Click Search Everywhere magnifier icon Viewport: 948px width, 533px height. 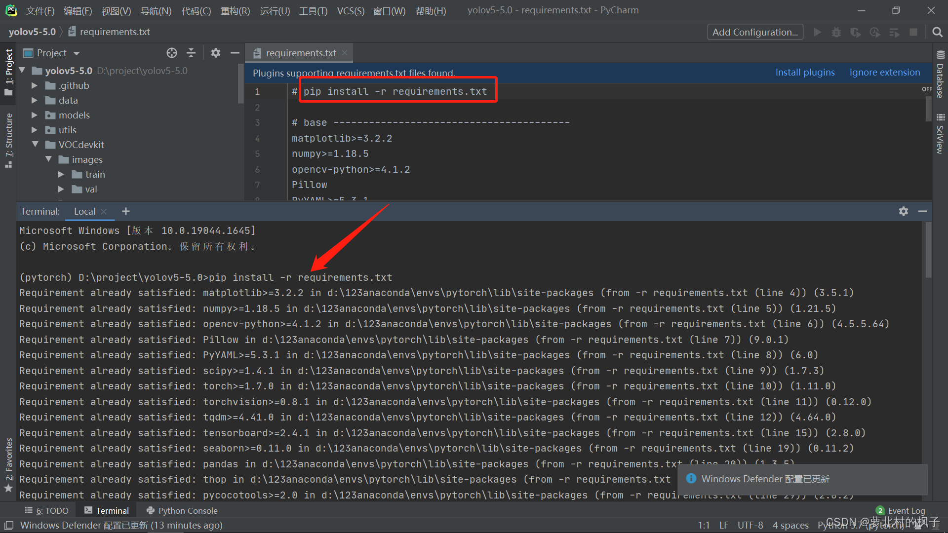point(937,32)
